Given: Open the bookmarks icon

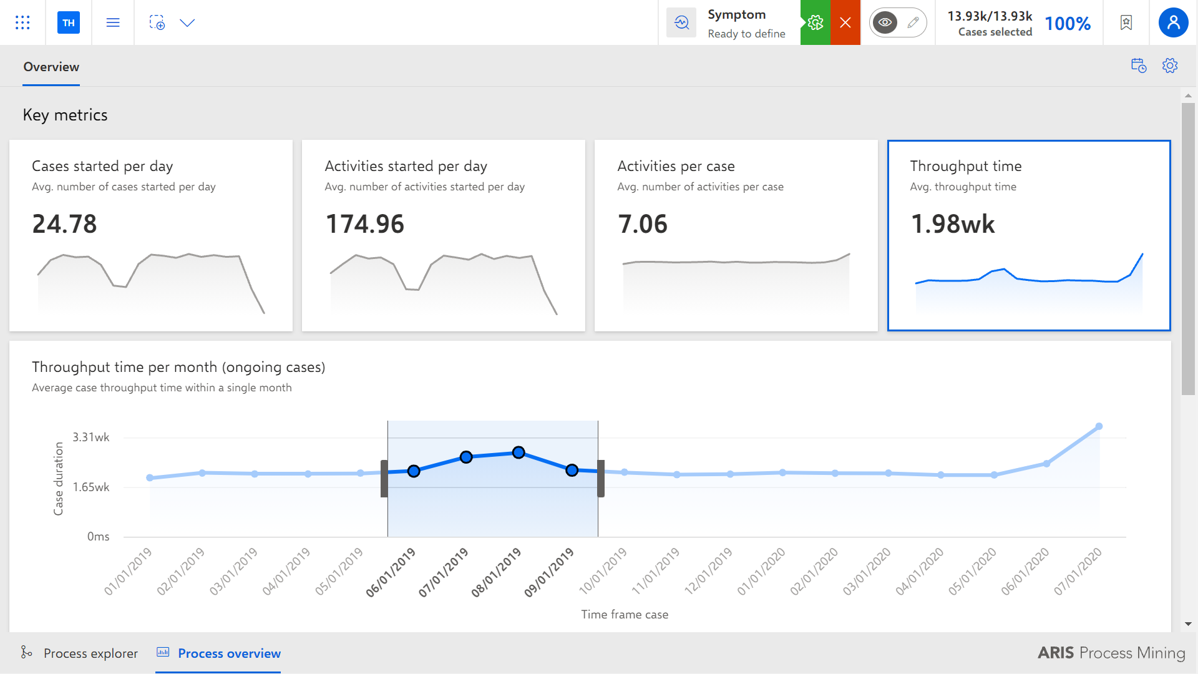Looking at the screenshot, I should [x=1126, y=22].
